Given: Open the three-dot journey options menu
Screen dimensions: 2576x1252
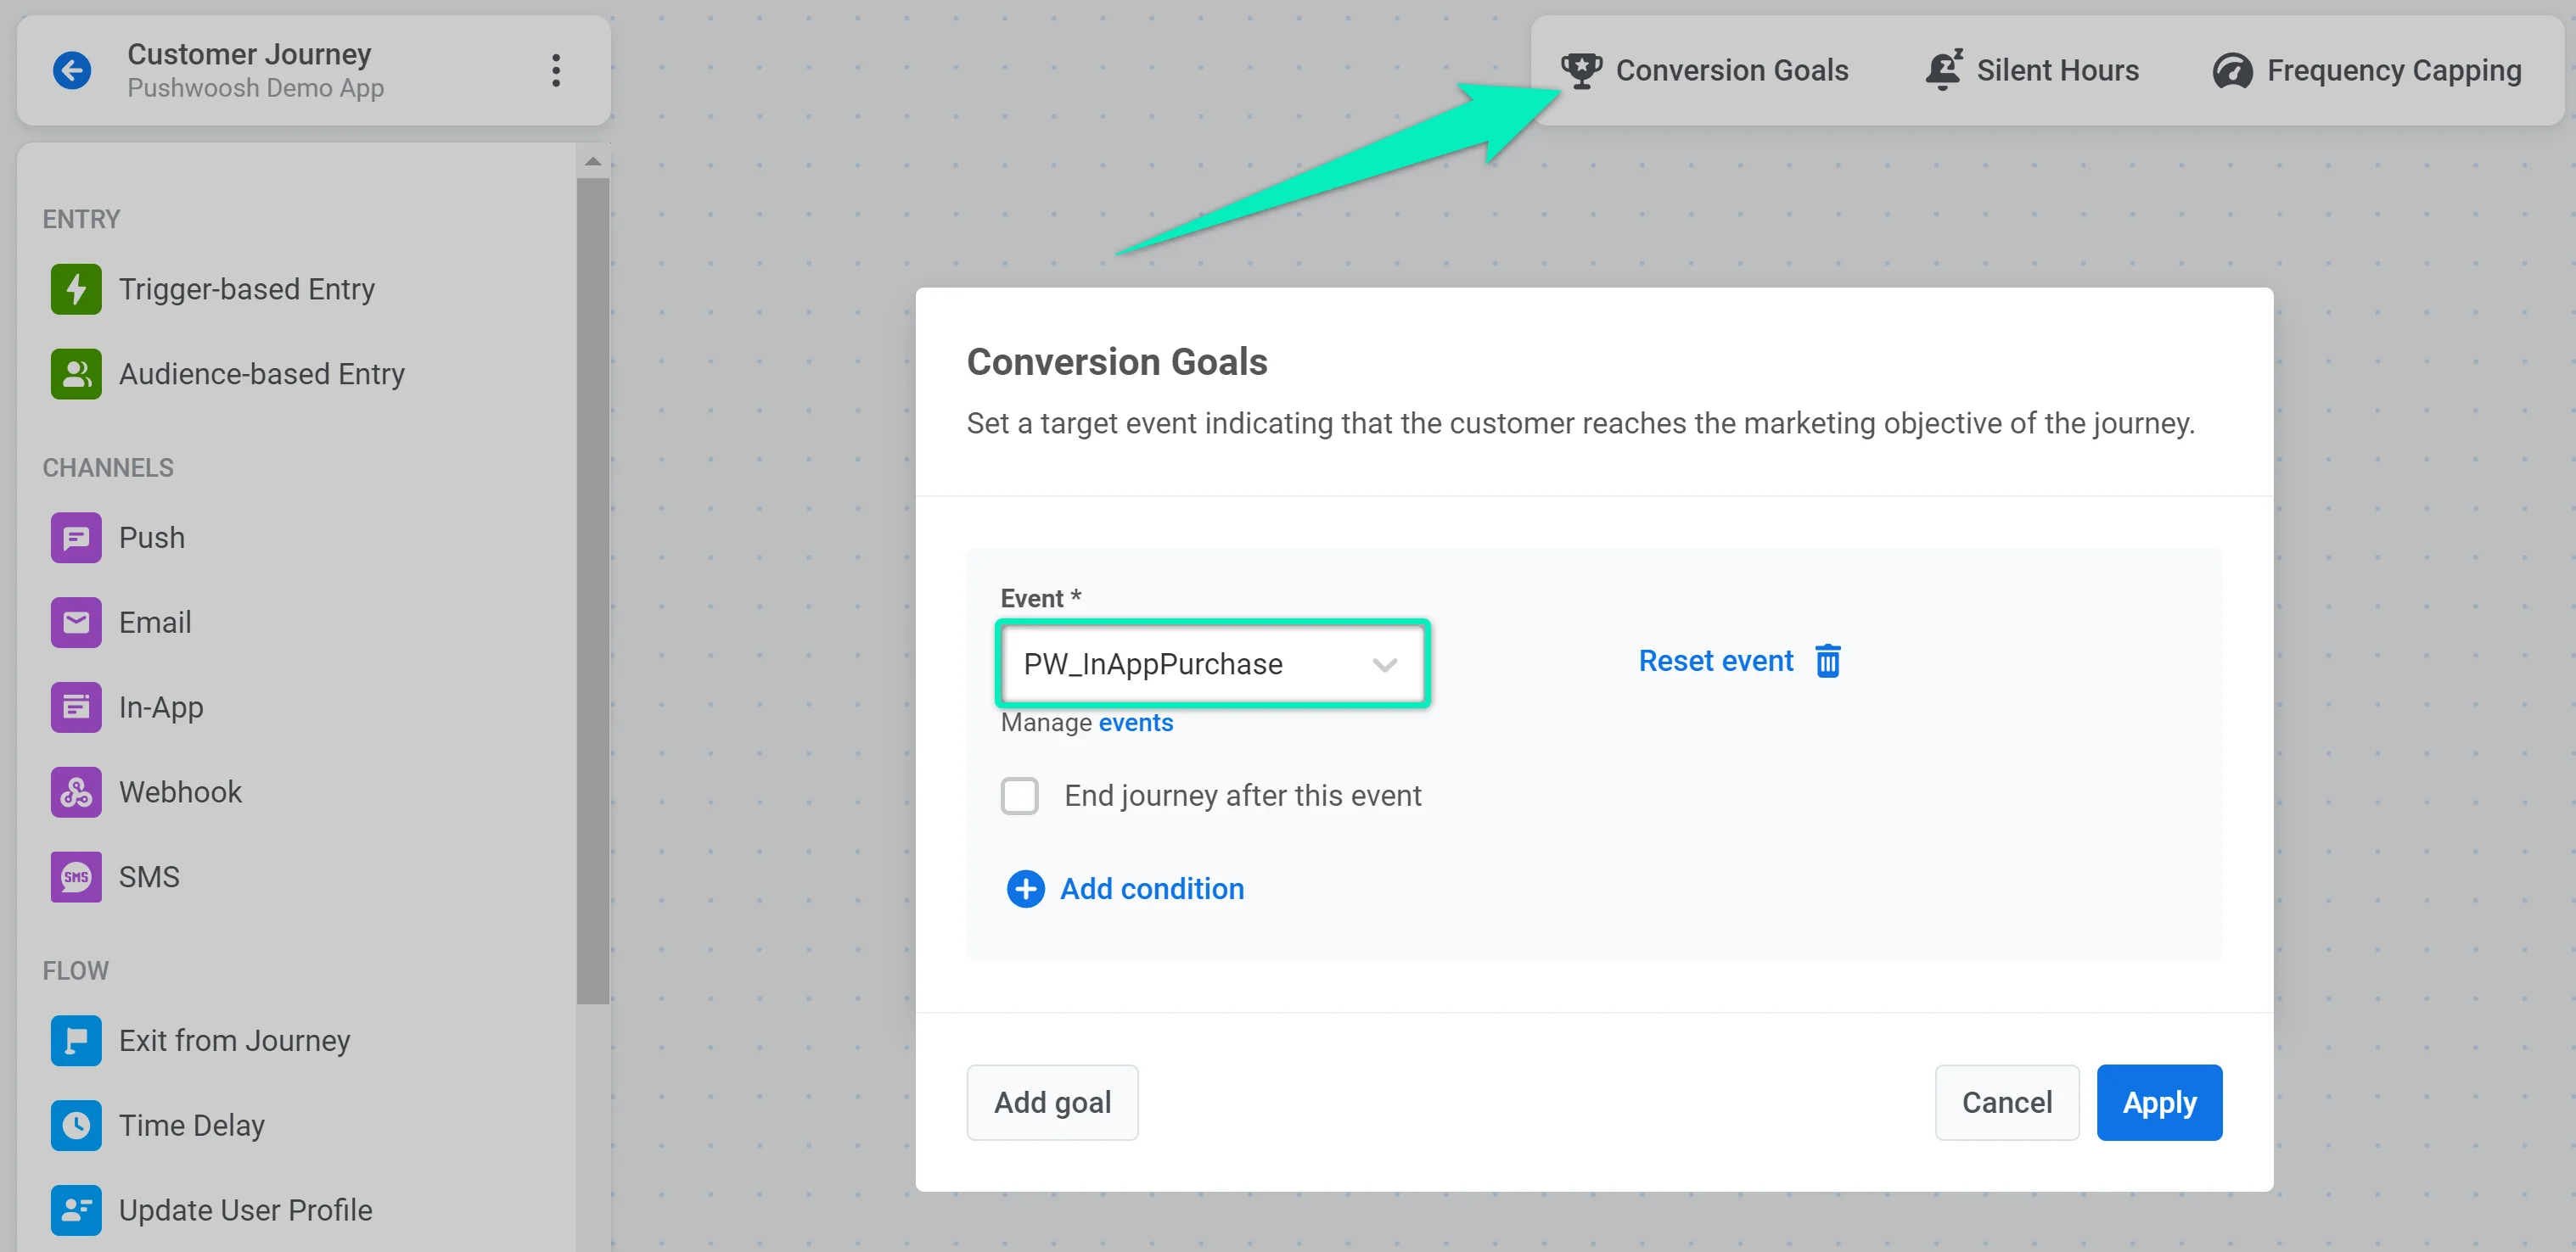Looking at the screenshot, I should (x=556, y=70).
